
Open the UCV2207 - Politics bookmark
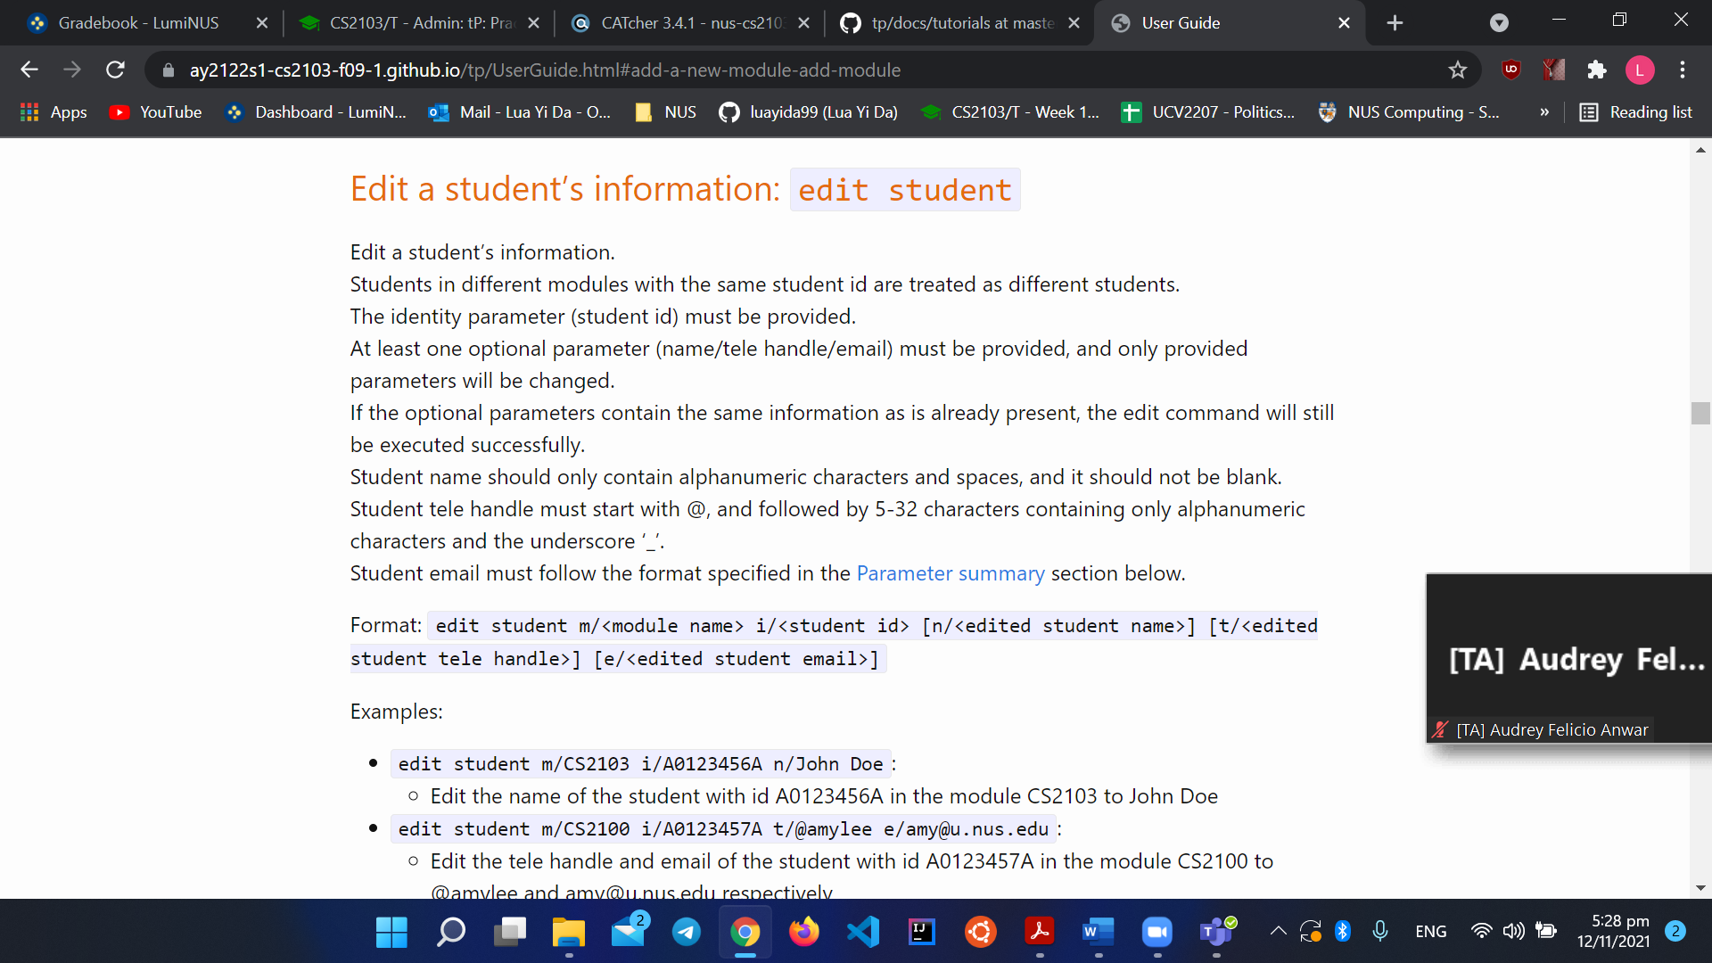(x=1208, y=111)
